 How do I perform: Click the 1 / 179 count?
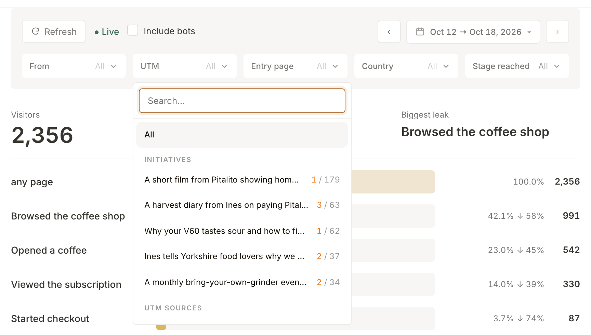326,179
